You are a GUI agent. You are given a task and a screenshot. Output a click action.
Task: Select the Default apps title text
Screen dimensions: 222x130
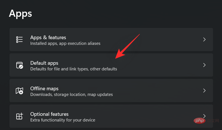pos(44,63)
